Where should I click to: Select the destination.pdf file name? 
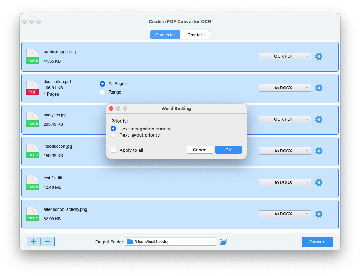tap(57, 82)
